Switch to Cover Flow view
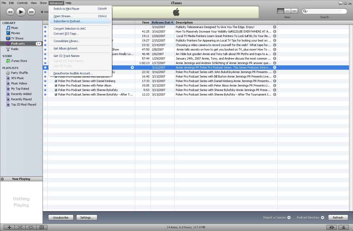This screenshot has height=231, width=353. point(294,11)
